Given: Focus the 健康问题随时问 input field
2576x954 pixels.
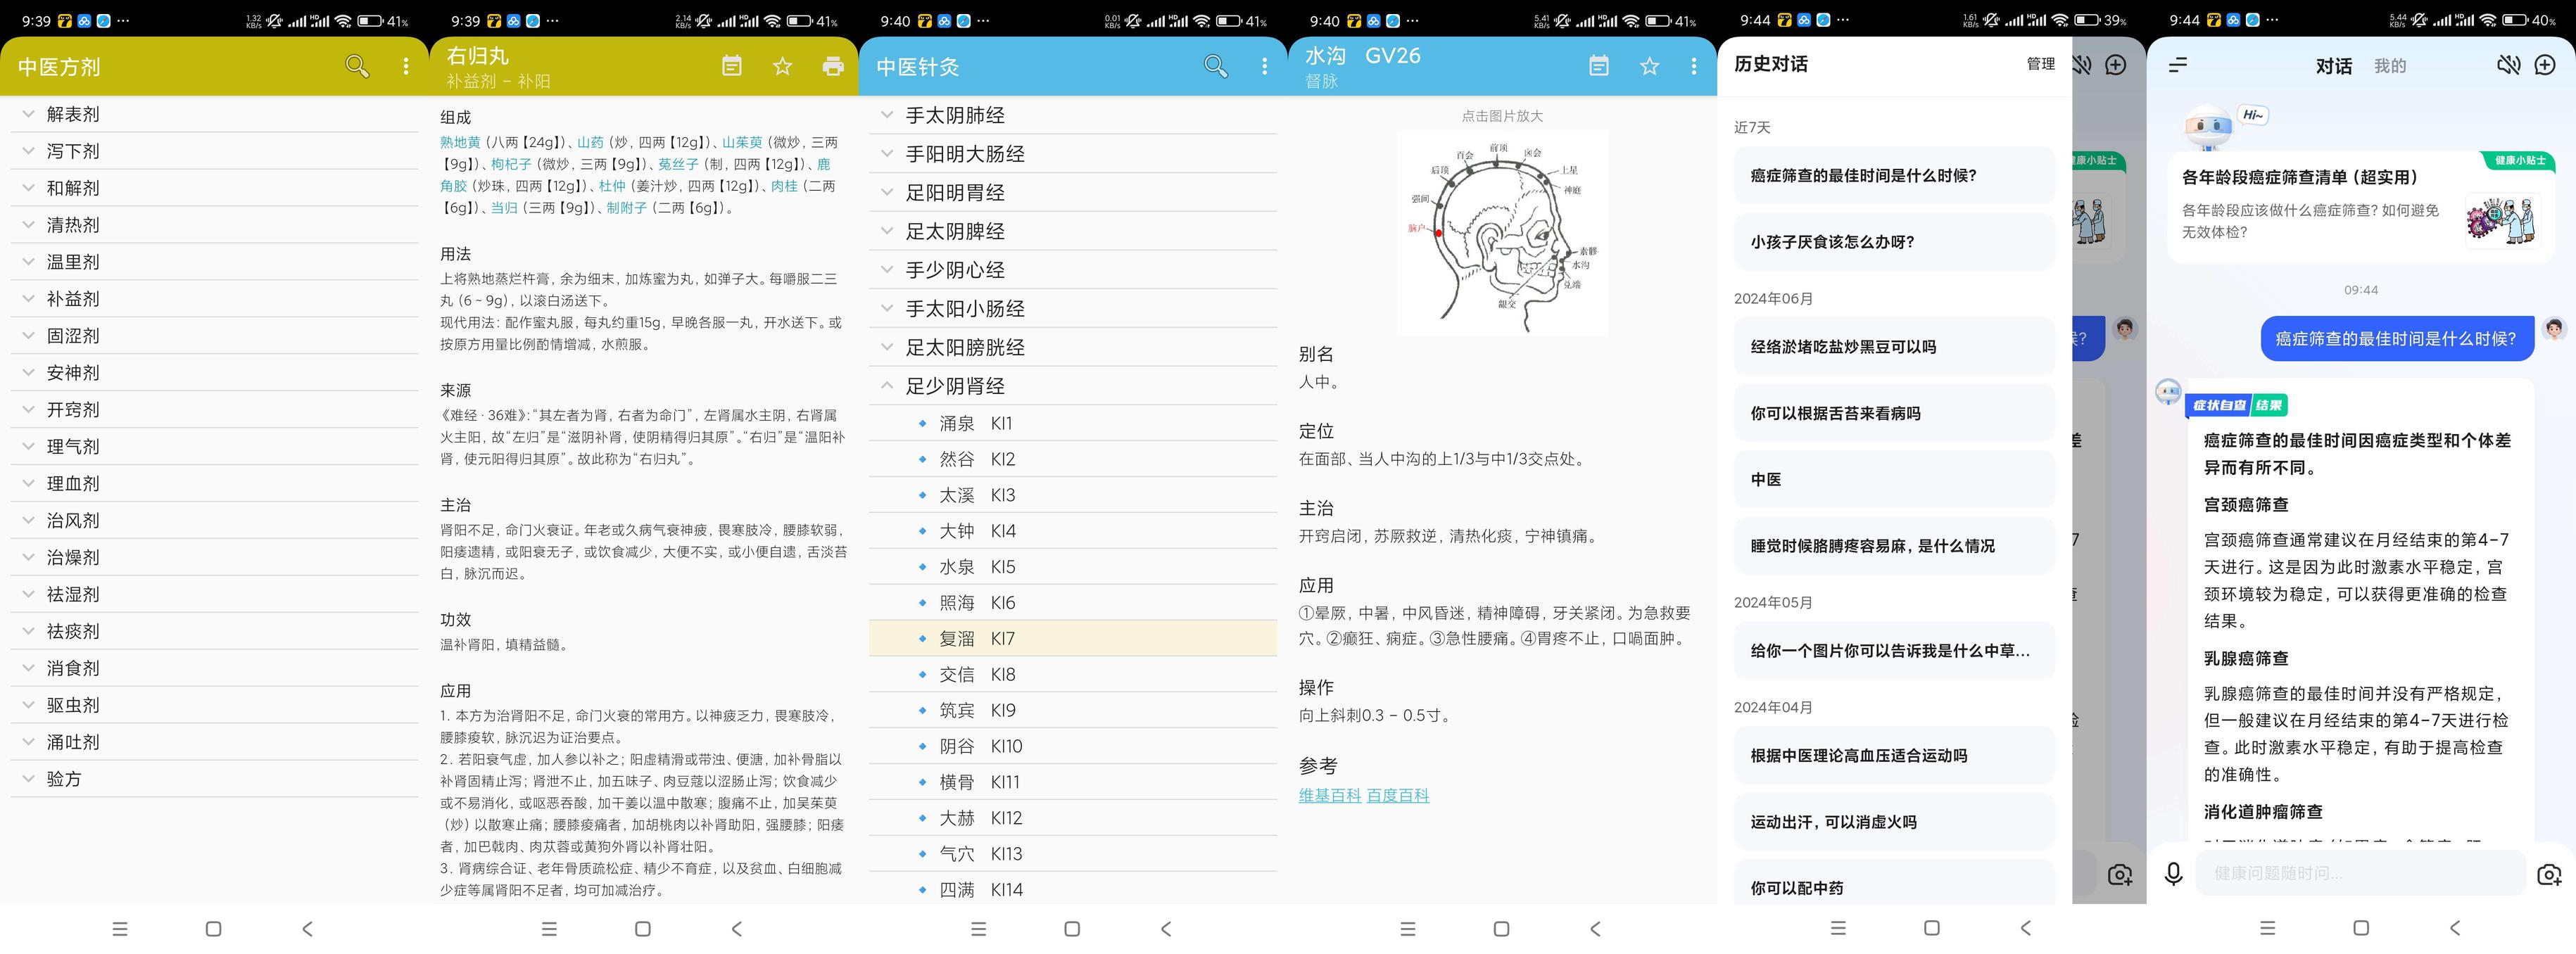Looking at the screenshot, I should (x=2360, y=874).
